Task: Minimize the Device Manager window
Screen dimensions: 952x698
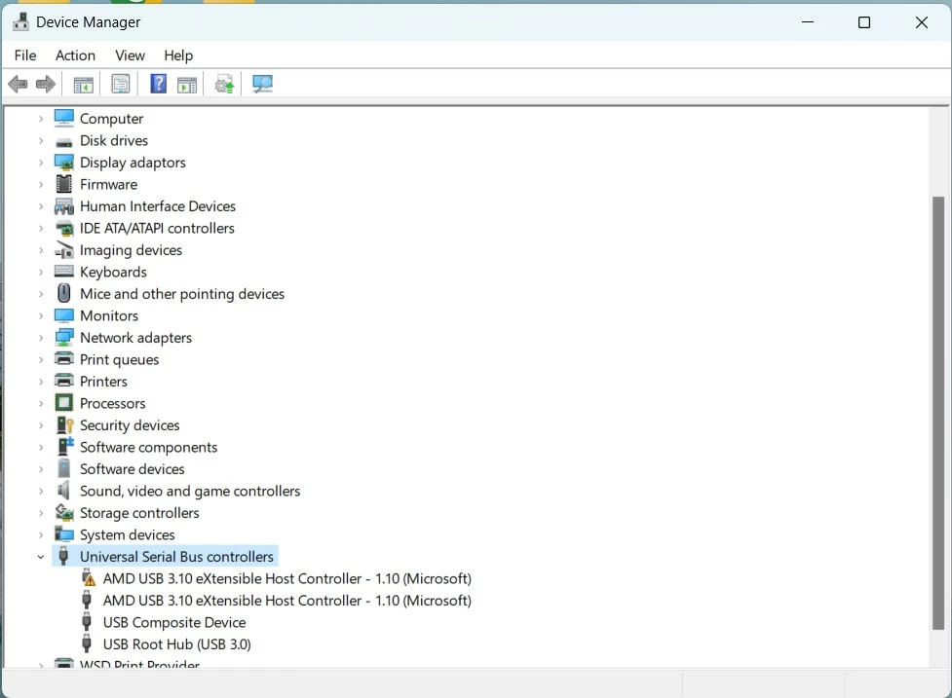Action: tap(808, 22)
